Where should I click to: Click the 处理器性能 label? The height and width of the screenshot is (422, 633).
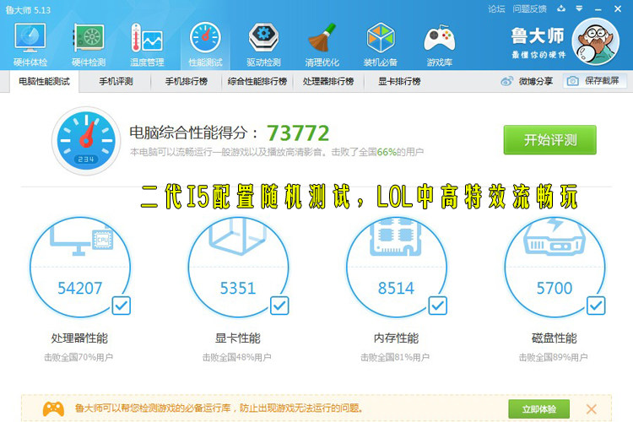(79, 338)
